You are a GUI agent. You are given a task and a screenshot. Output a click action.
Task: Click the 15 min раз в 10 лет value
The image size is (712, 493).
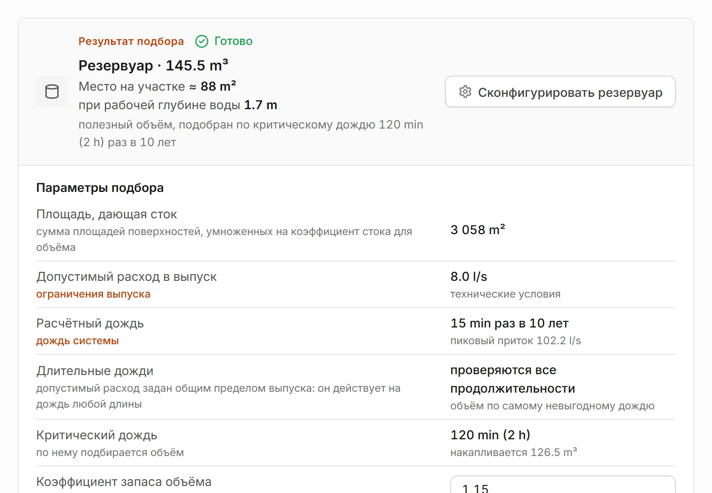(x=509, y=323)
